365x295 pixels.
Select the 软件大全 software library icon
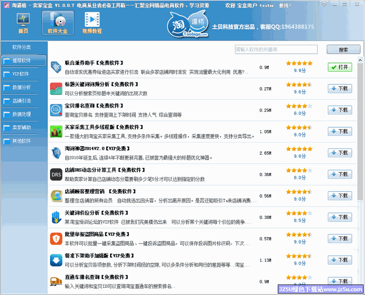(58, 23)
